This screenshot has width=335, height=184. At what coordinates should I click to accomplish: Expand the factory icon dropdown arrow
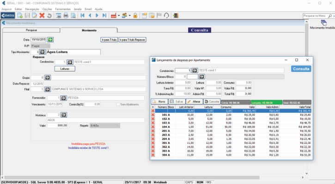tap(119, 16)
